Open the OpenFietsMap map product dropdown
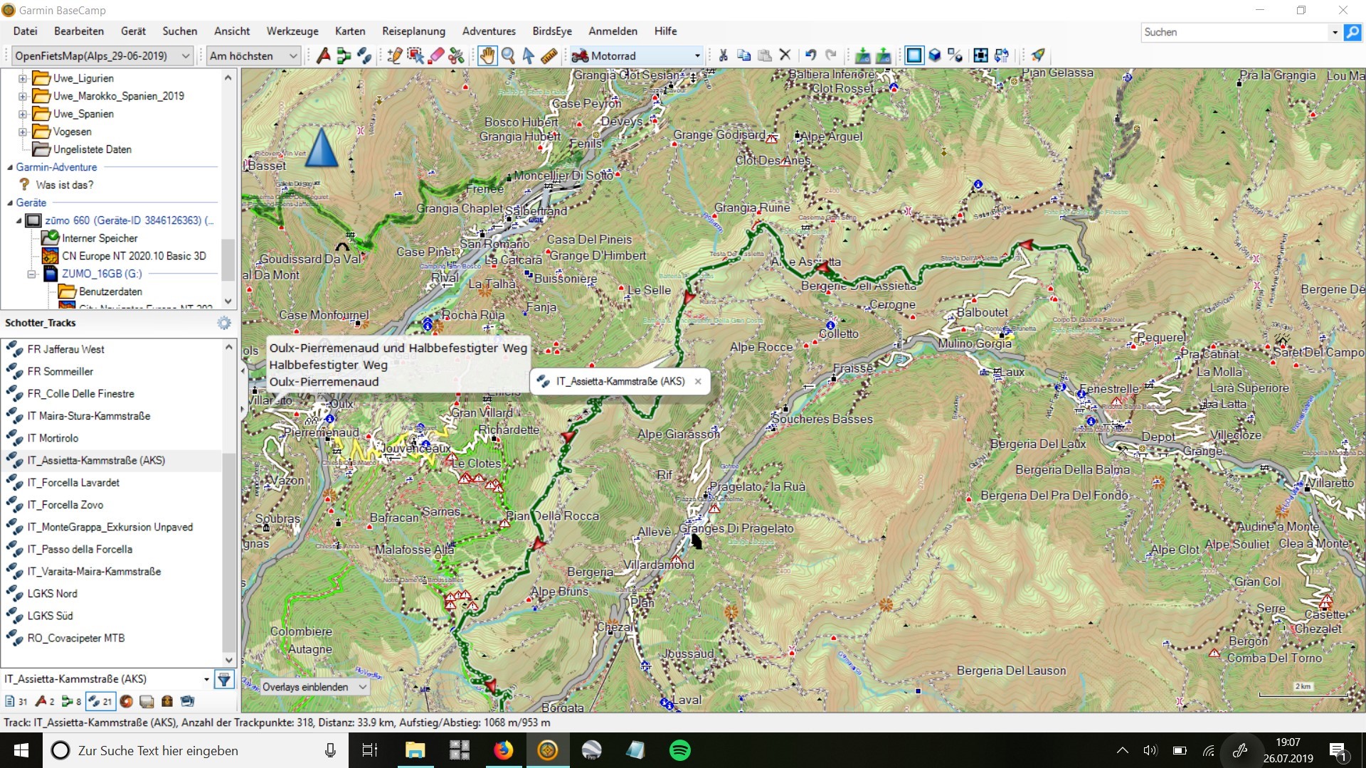The image size is (1366, 768). 102,55
